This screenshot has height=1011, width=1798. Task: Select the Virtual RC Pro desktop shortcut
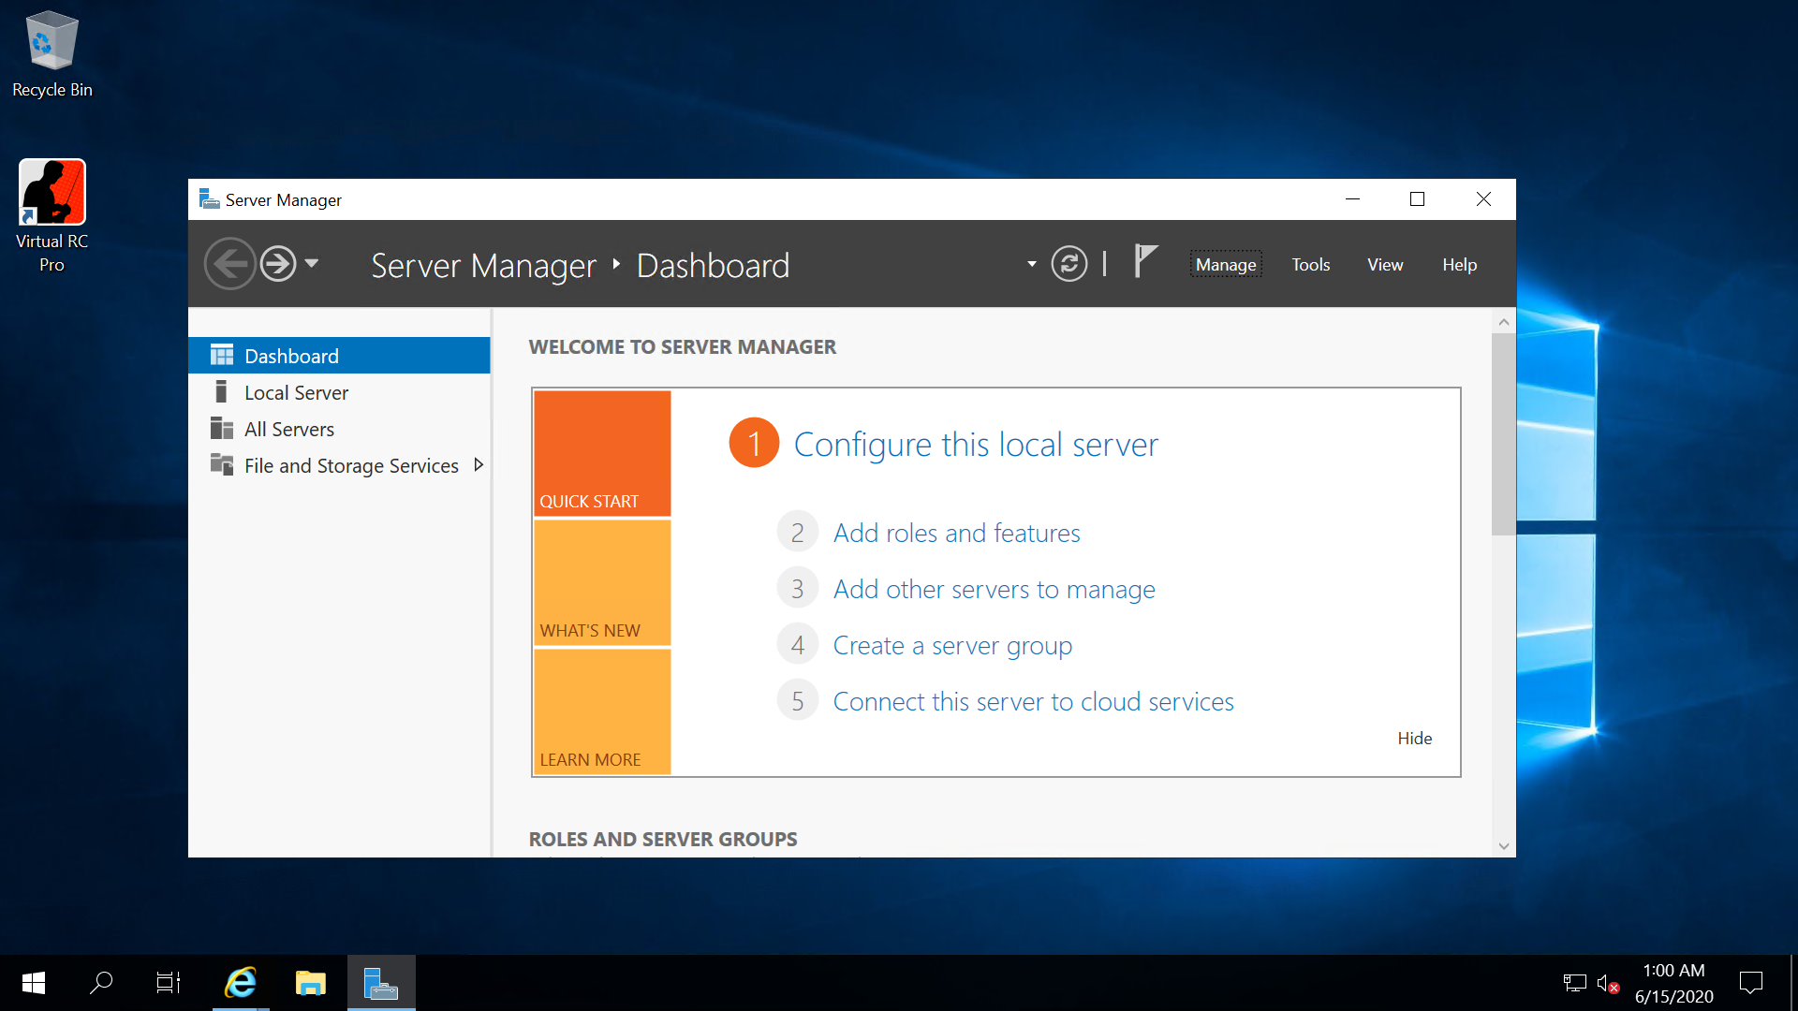click(52, 216)
